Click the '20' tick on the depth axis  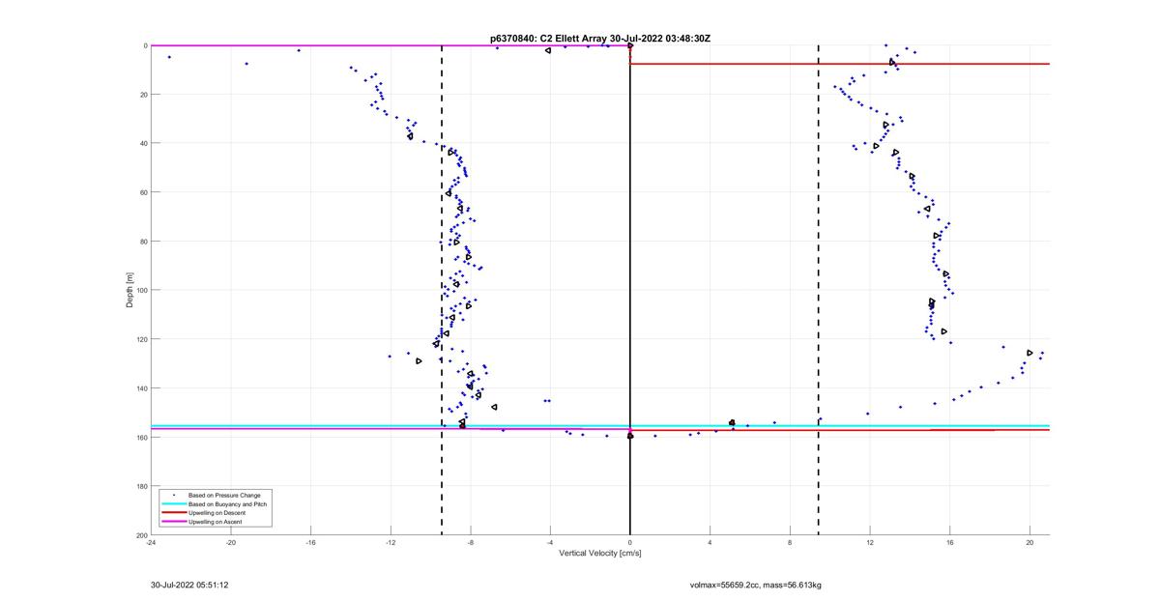pos(143,95)
